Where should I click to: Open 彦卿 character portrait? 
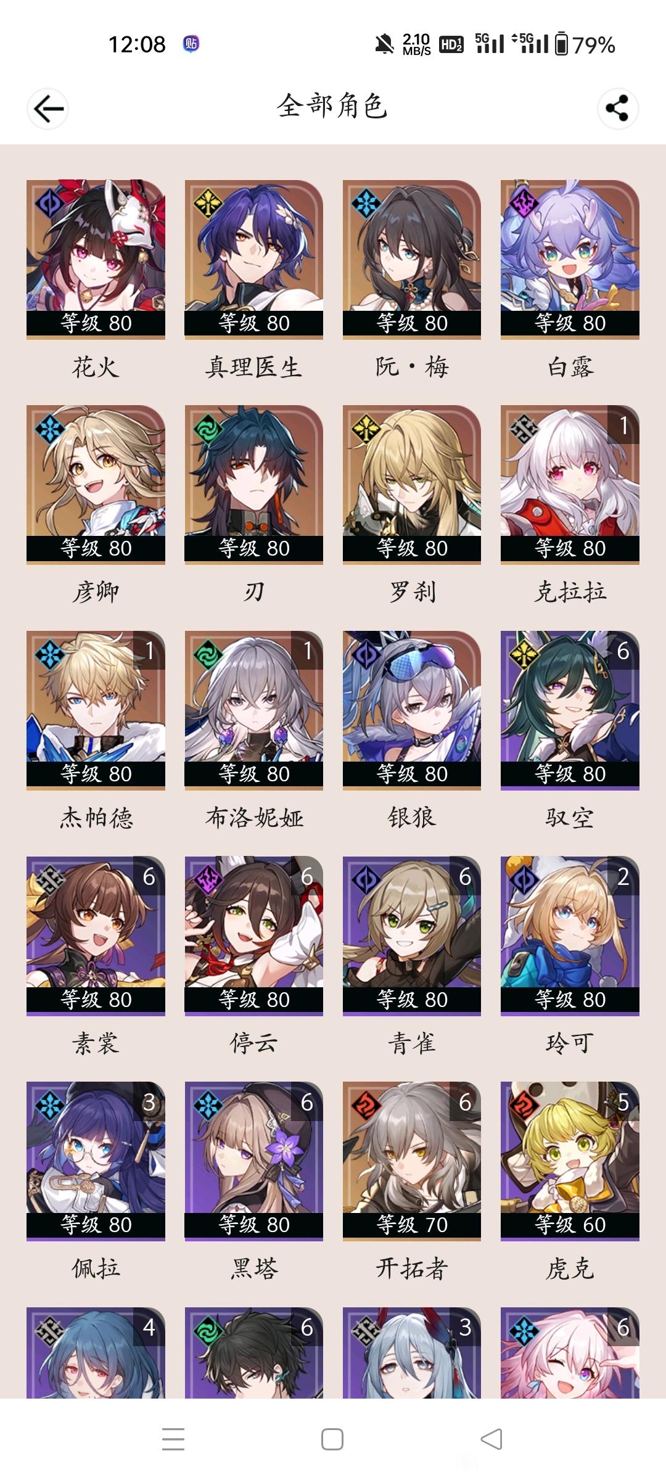96,485
